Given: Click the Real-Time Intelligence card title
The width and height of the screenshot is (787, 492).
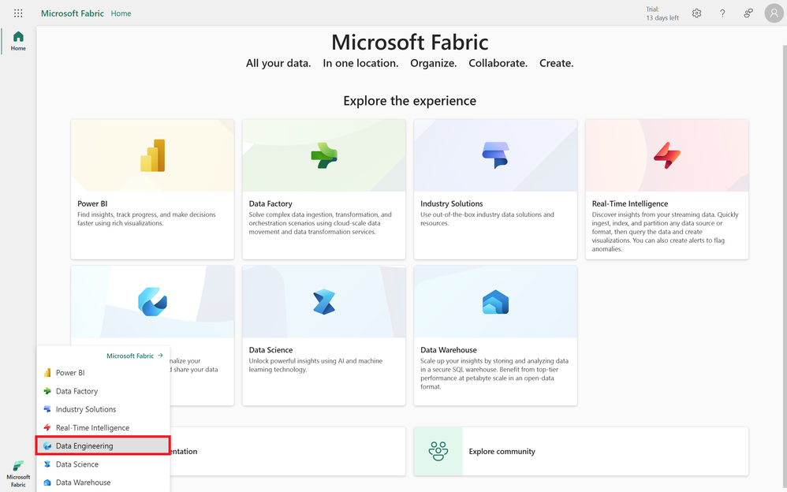Looking at the screenshot, I should tap(630, 203).
